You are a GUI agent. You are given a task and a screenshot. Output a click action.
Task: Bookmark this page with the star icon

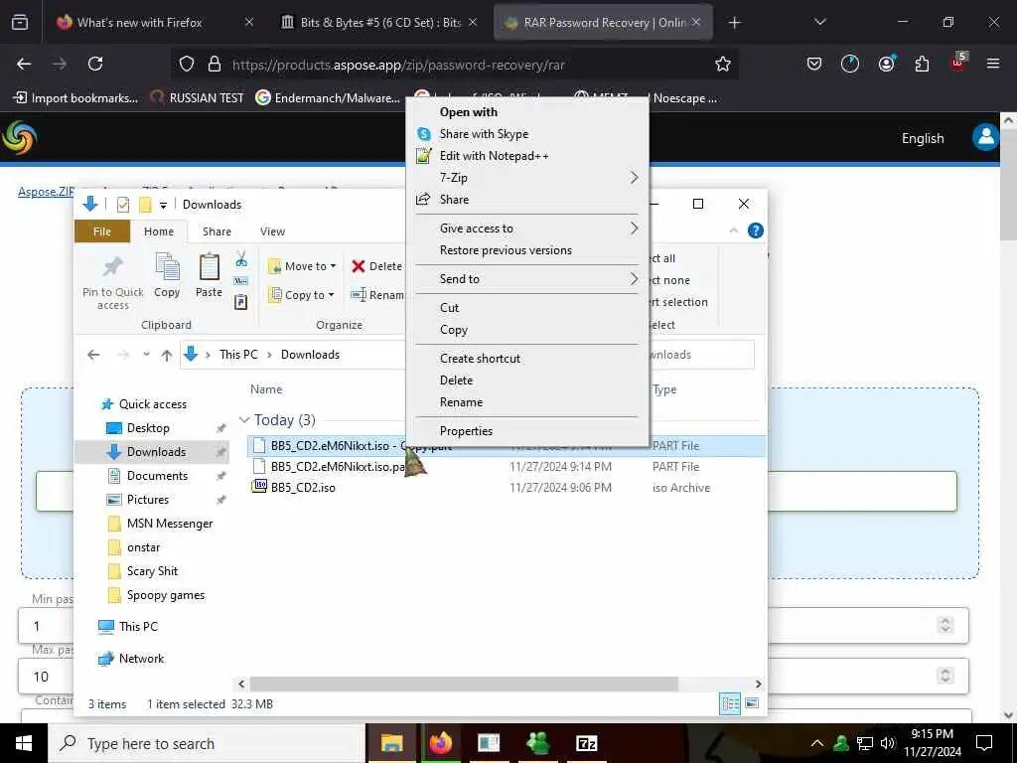[723, 64]
